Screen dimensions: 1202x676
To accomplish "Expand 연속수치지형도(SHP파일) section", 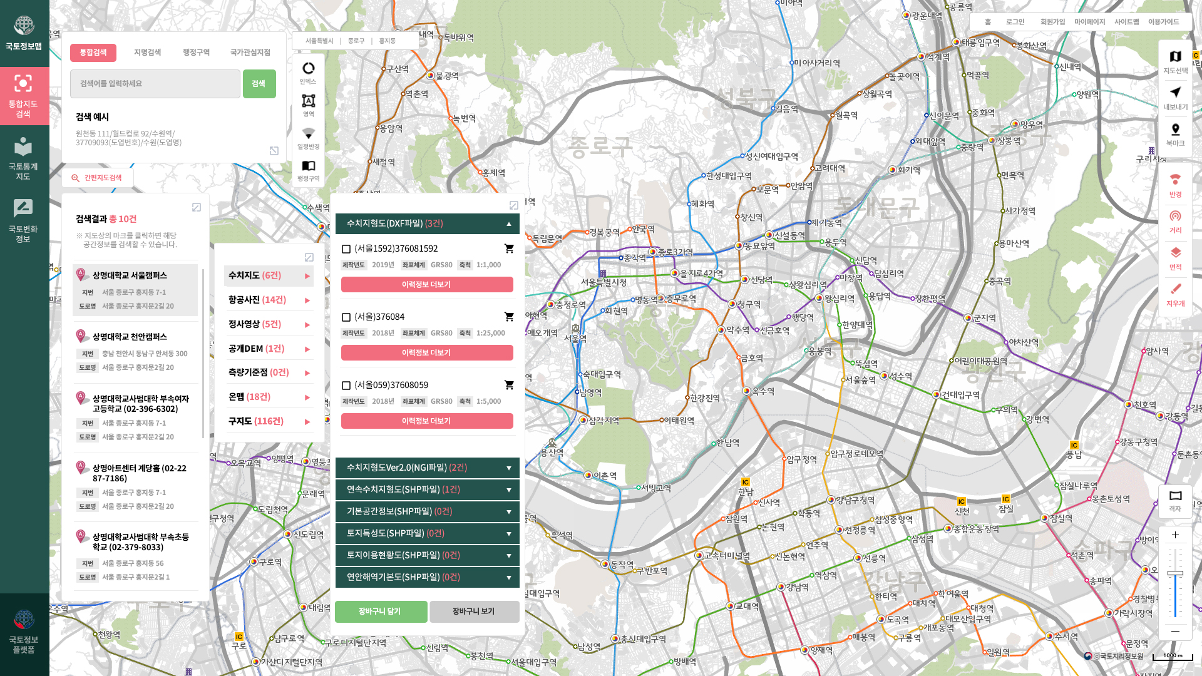I will 427,489.
